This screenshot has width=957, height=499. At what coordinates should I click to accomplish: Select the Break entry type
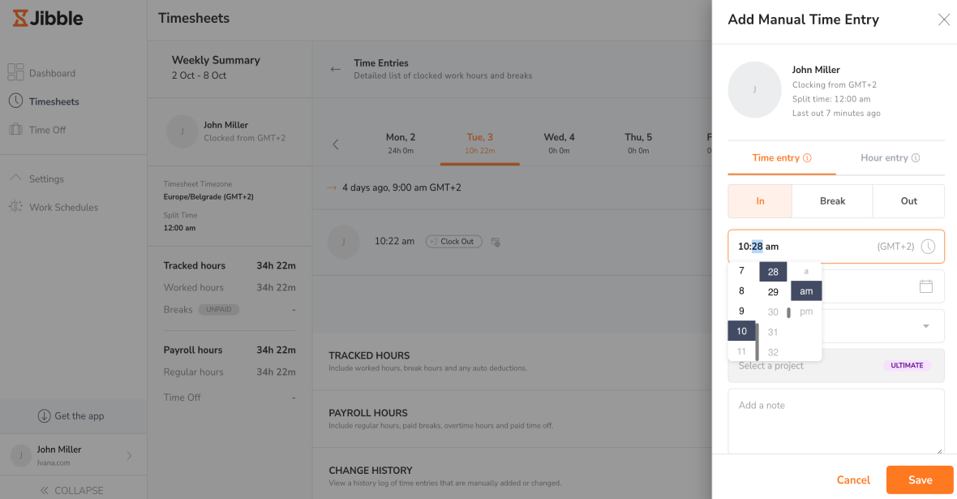(832, 201)
